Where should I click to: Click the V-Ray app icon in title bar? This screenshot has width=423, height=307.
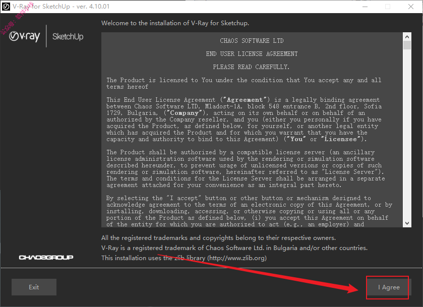click(6, 7)
